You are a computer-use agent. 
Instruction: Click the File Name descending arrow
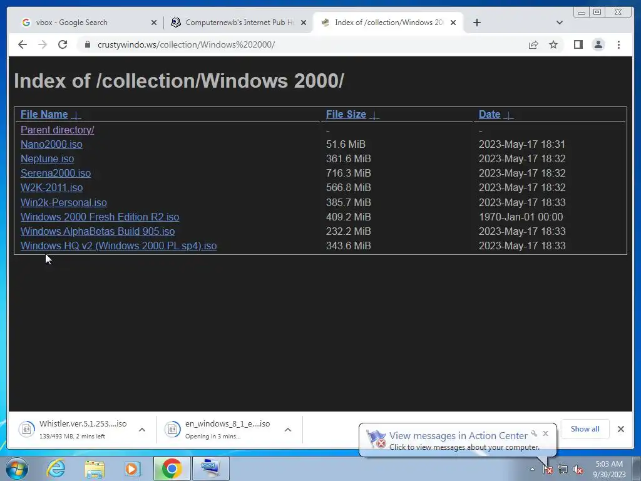tap(76, 115)
